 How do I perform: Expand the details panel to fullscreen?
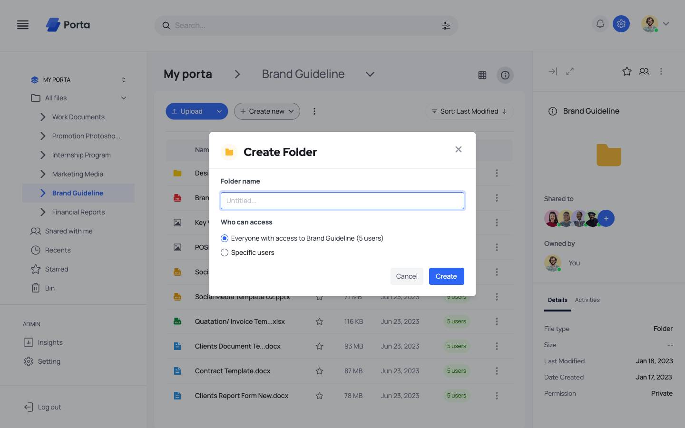pyautogui.click(x=569, y=71)
